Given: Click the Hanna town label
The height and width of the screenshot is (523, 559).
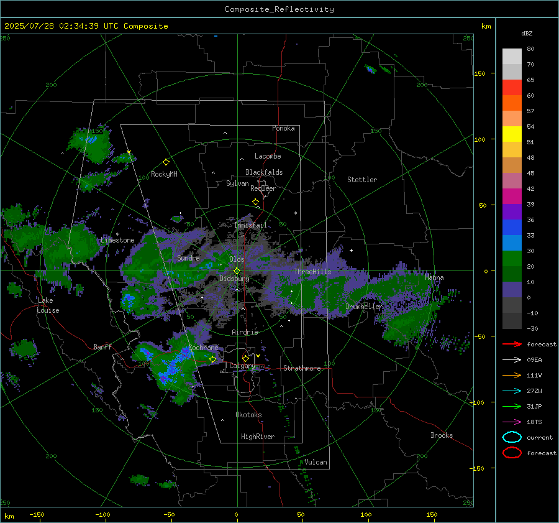Looking at the screenshot, I should 434,277.
